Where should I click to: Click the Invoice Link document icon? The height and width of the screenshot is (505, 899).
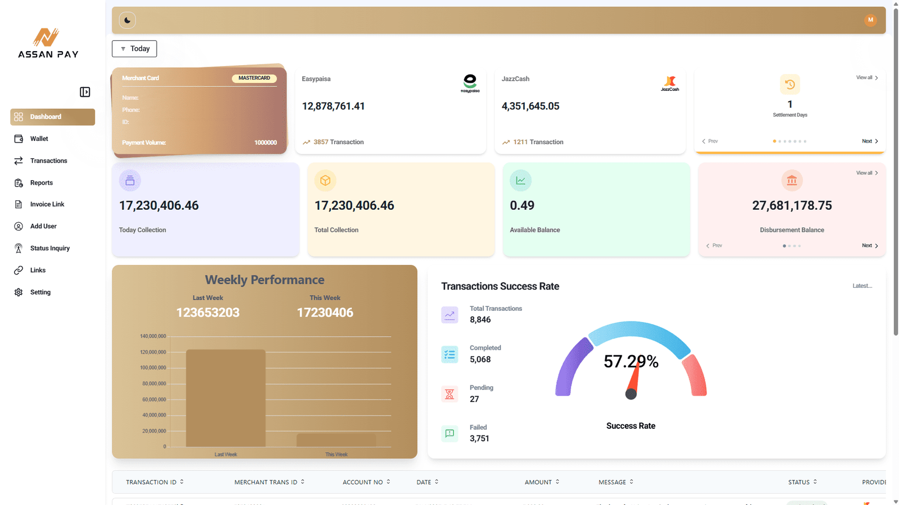(x=19, y=205)
